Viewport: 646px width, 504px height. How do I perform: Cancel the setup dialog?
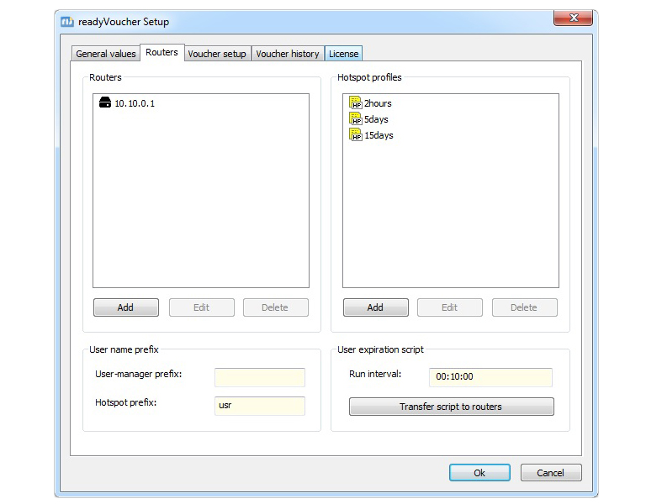click(551, 473)
